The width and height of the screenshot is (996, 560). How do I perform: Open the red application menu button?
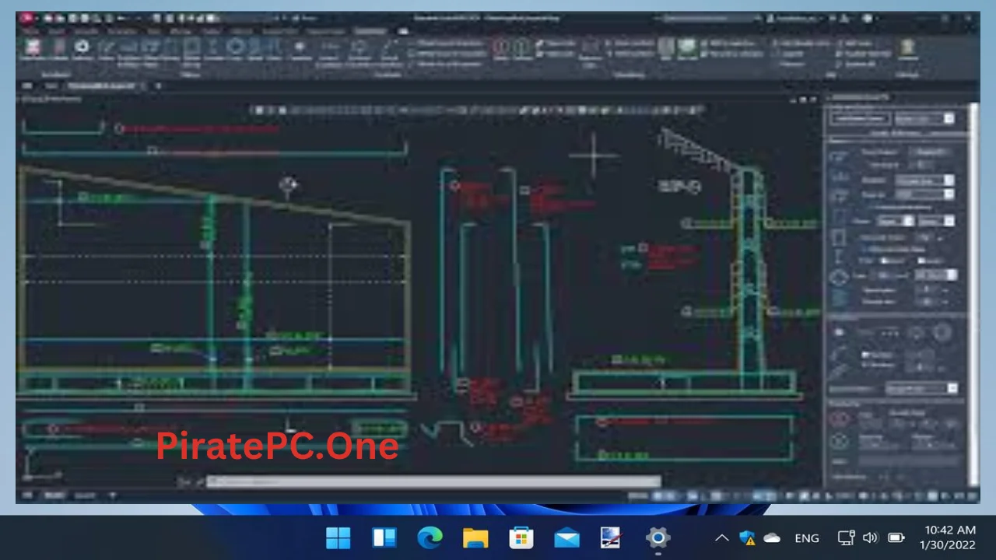click(x=26, y=18)
